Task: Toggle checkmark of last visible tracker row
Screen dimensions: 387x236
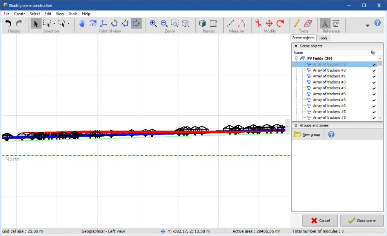Action: [374, 118]
